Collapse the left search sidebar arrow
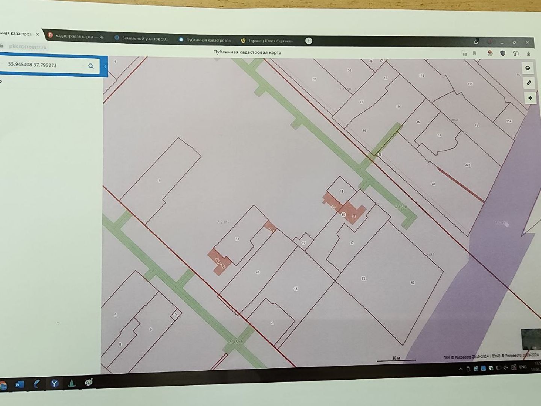The width and height of the screenshot is (541, 406). coord(106,67)
